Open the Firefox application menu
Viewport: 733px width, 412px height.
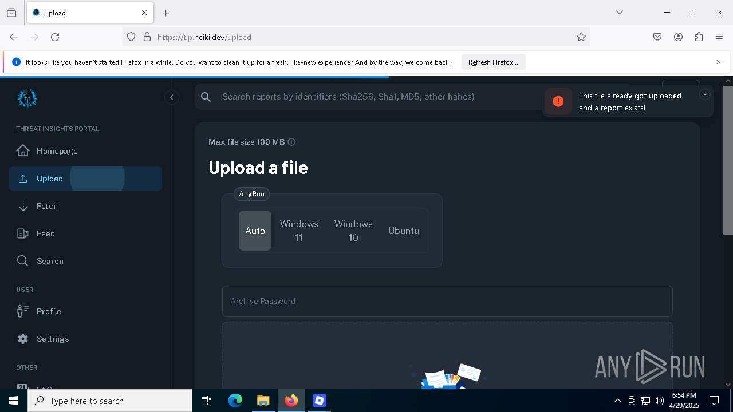[x=719, y=37]
